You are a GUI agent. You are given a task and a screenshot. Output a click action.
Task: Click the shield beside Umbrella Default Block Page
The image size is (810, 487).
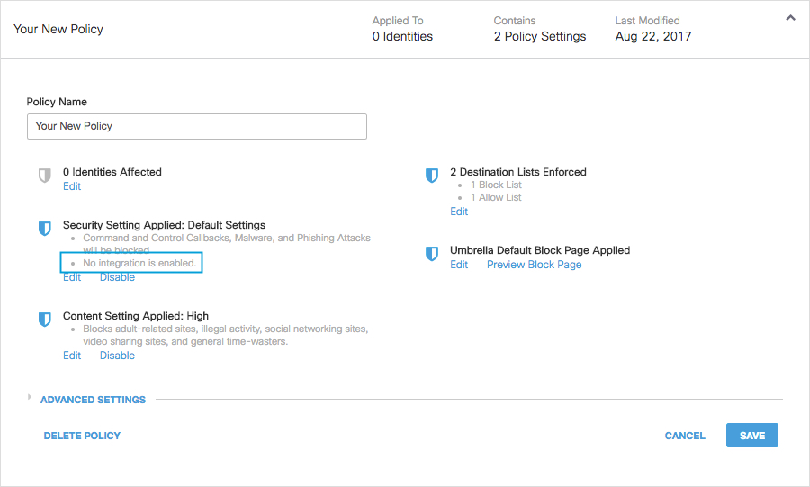[x=432, y=254]
